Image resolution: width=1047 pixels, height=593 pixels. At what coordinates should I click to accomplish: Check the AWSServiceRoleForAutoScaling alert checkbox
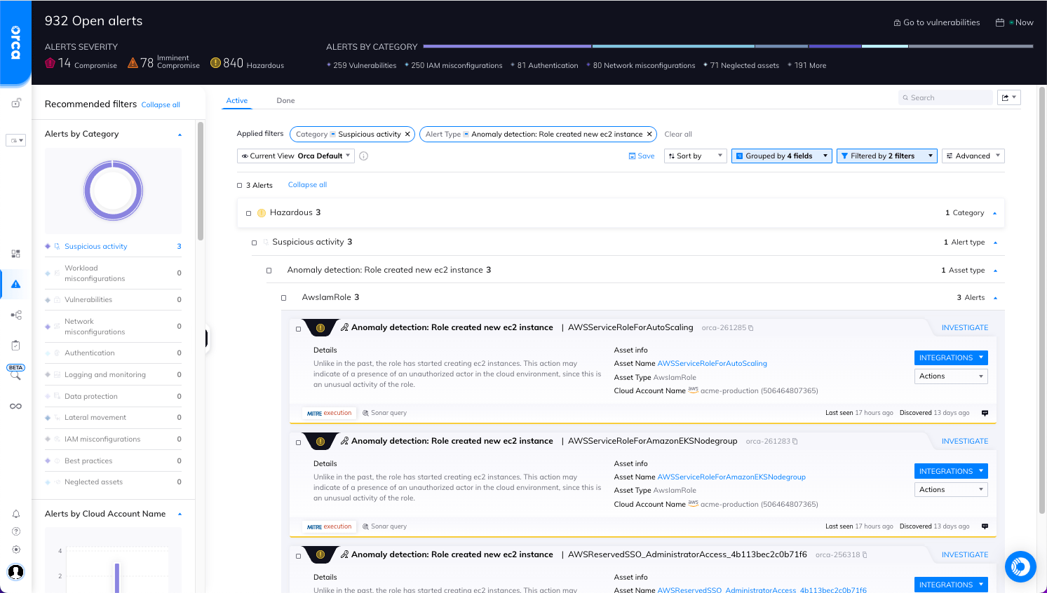point(297,327)
